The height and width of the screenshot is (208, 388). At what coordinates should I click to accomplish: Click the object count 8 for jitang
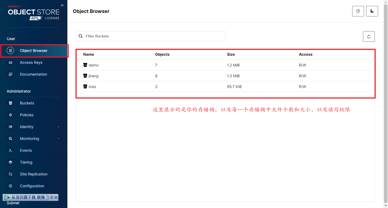tap(156, 76)
